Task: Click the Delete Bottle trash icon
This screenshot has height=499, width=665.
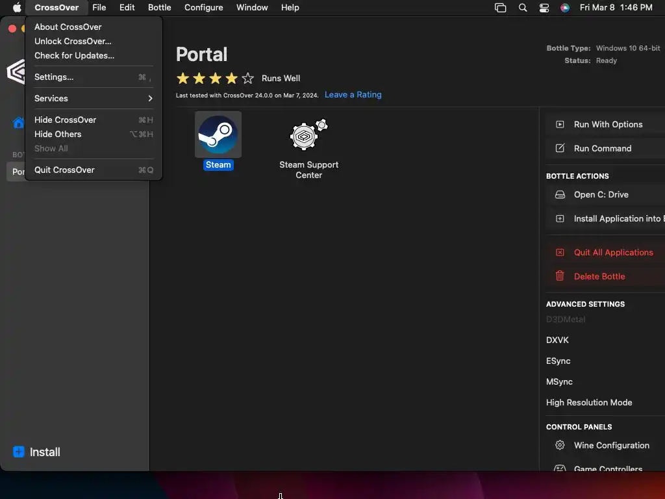Action: (x=560, y=275)
